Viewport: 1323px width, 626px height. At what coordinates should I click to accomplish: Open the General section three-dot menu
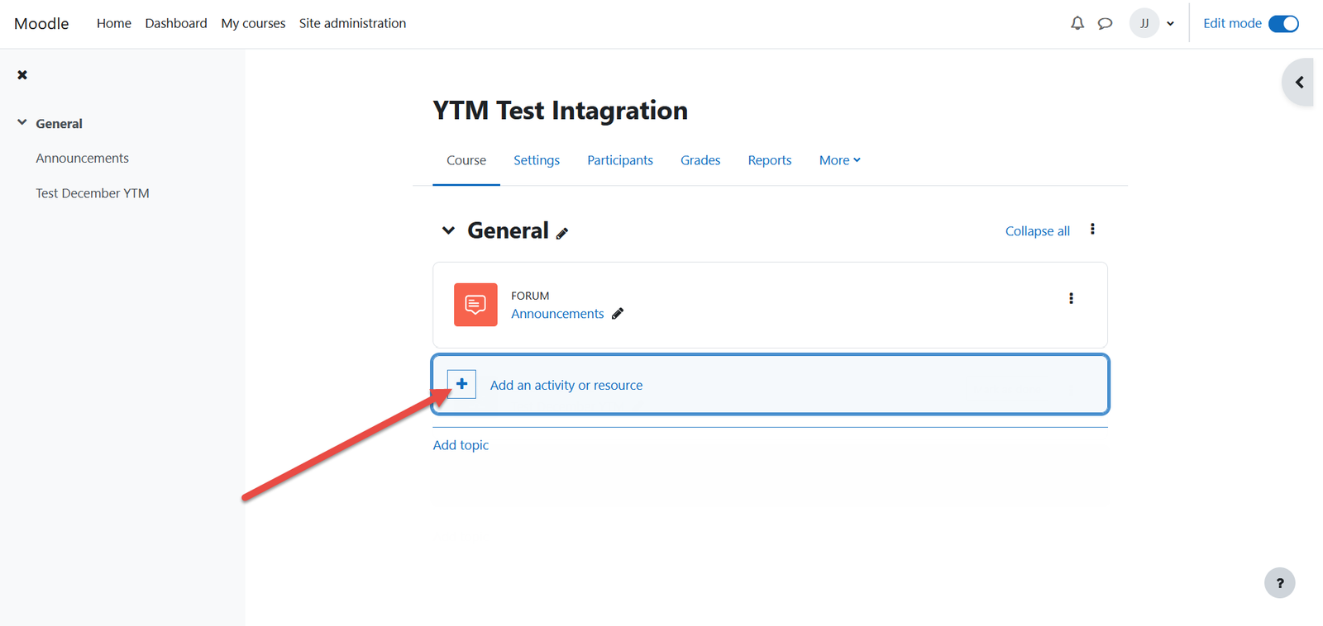click(1092, 230)
